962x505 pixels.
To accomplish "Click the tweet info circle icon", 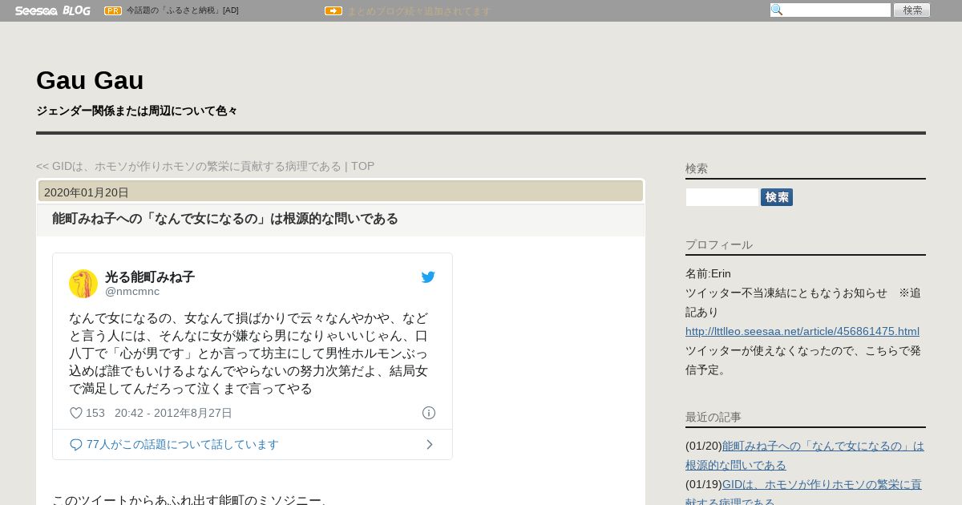I will [429, 413].
